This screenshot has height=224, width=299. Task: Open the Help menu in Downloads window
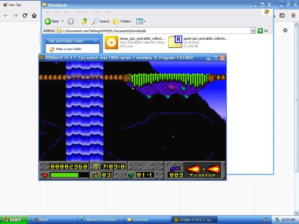click(x=107, y=12)
